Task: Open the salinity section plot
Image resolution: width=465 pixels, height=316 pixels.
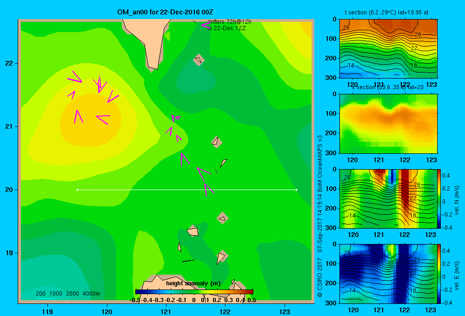Action: click(388, 124)
